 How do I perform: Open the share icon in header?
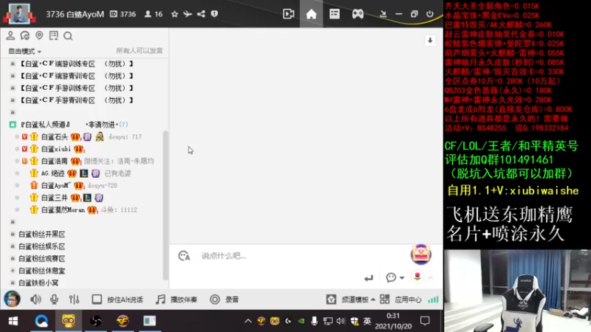click(201, 14)
